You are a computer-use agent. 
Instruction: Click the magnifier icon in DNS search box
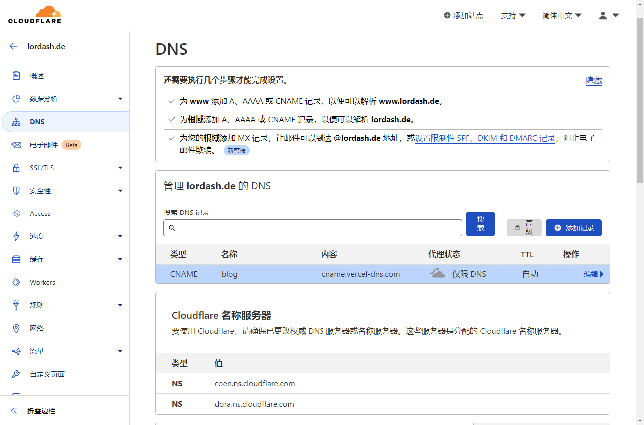[x=172, y=228]
